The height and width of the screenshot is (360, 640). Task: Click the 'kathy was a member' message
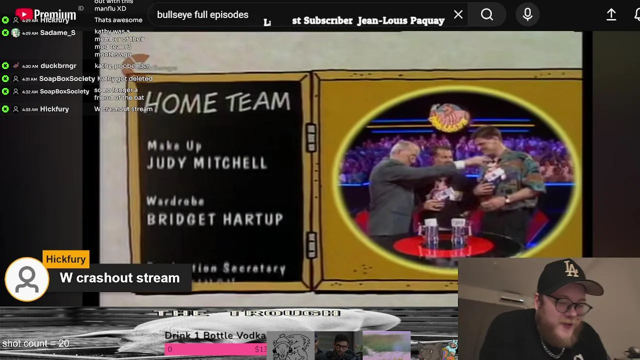click(119, 43)
